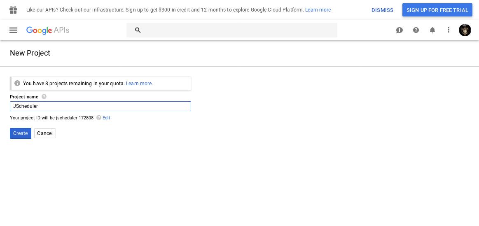Screen dimensions: 479x226
Task: Click the Google APIs logo
Action: [x=48, y=30]
